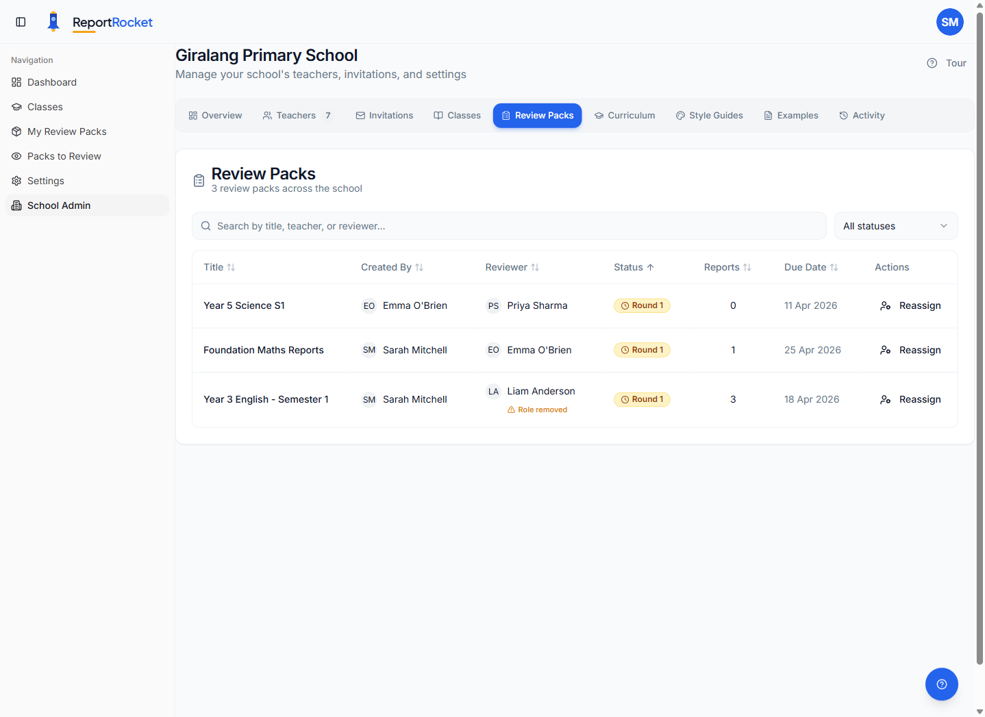Viewport: 985px width, 717px height.
Task: Click the Packs to Review eye icon
Action: (16, 155)
